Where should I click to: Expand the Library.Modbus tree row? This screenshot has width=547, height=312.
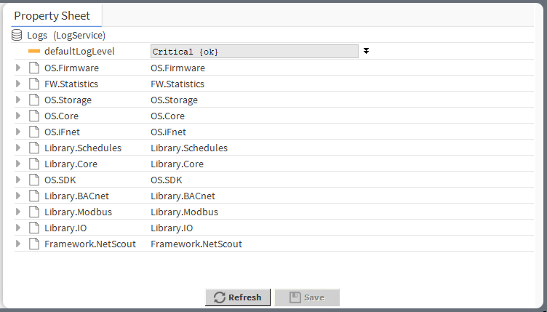point(19,212)
